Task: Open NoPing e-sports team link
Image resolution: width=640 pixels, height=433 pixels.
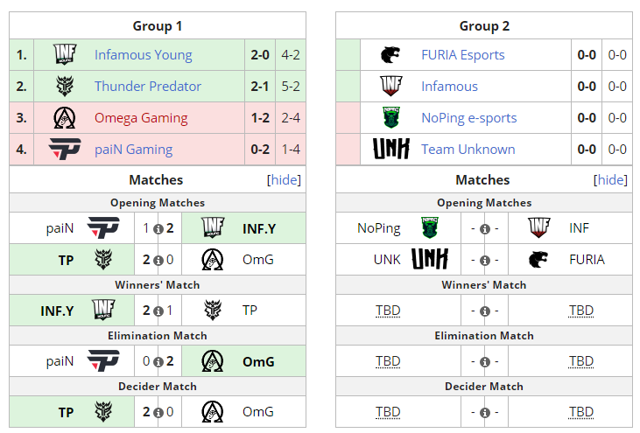Action: 468,118
